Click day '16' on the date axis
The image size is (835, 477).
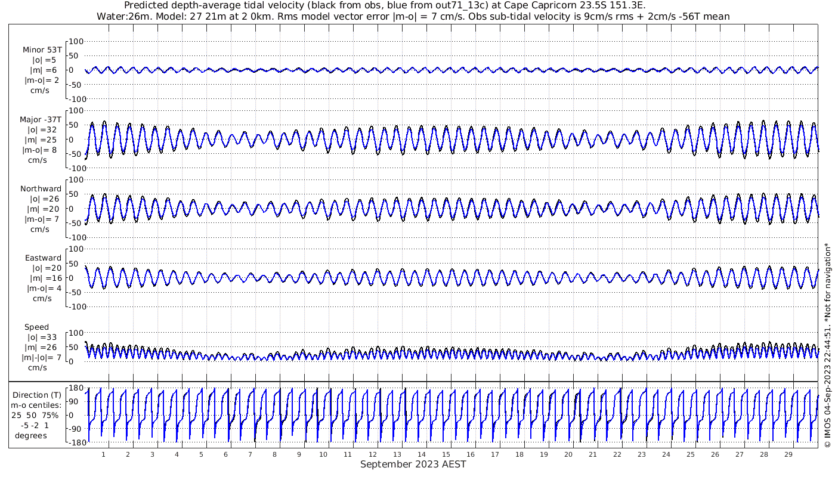[470, 454]
